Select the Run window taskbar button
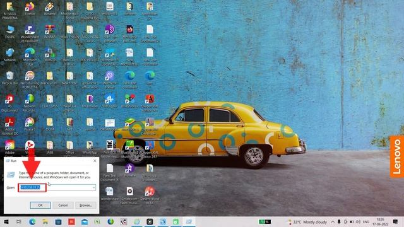Viewport: 404px width, 227px height. pyautogui.click(x=189, y=221)
